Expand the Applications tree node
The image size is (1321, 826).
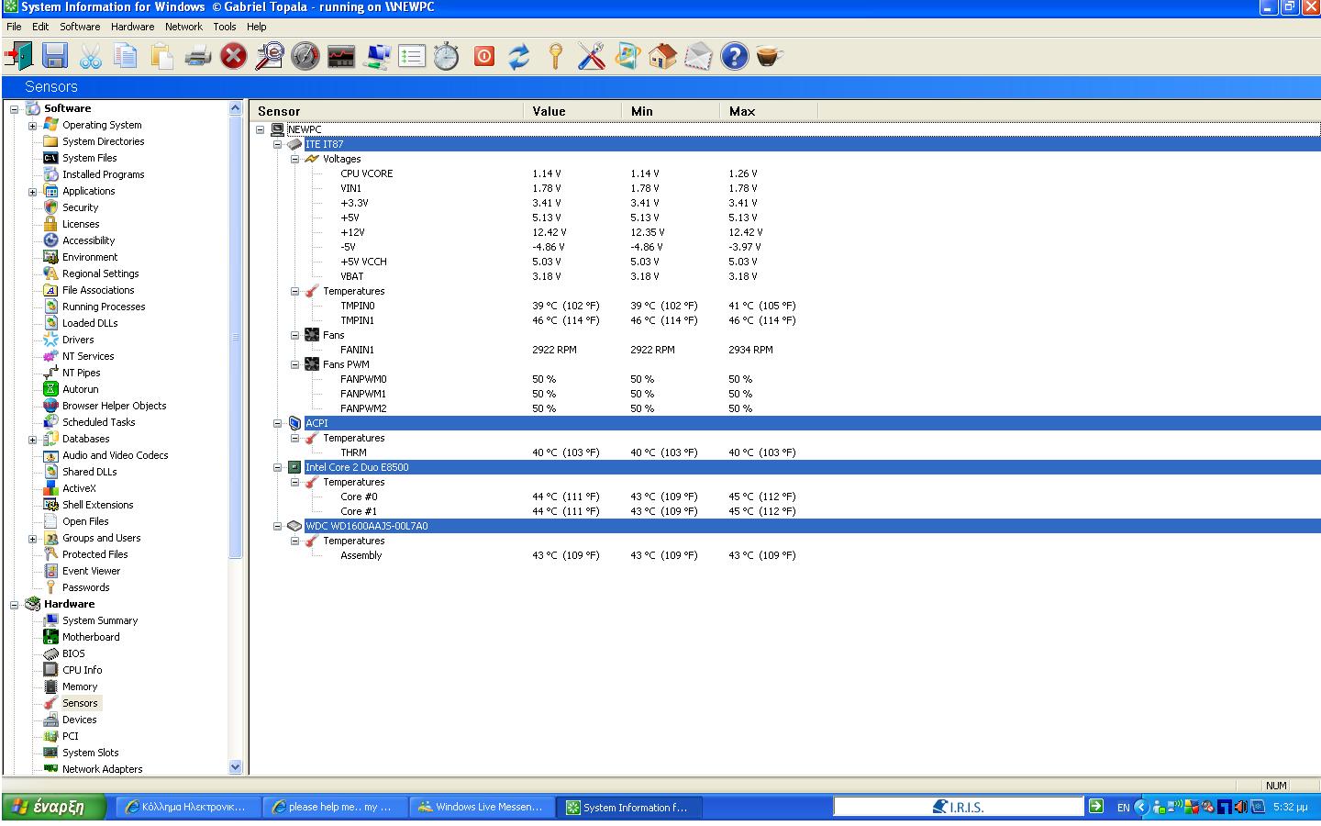(x=33, y=192)
